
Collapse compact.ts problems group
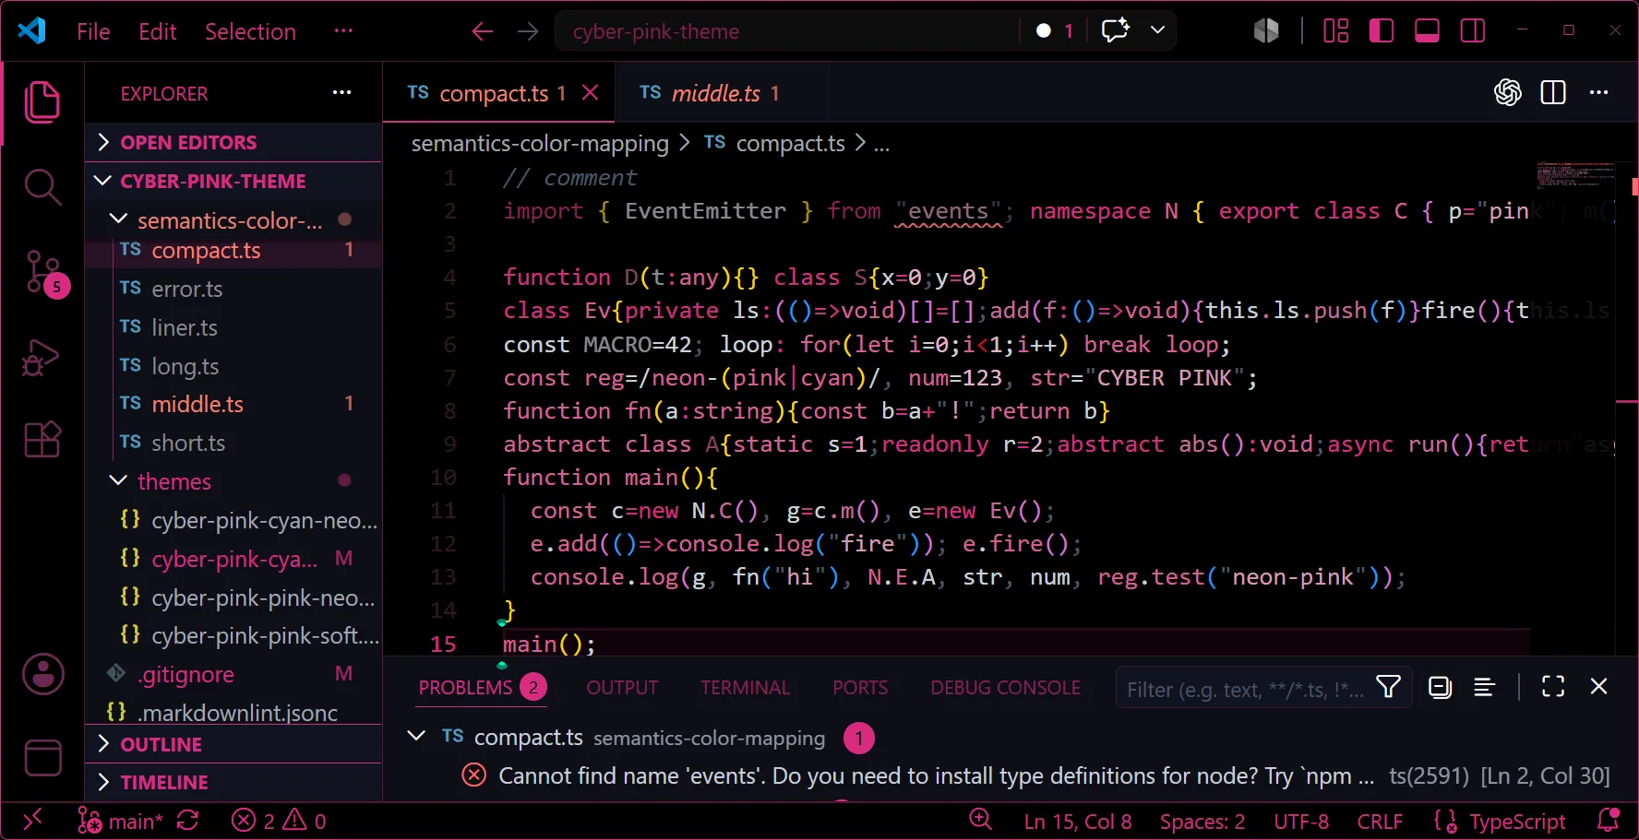coord(416,736)
